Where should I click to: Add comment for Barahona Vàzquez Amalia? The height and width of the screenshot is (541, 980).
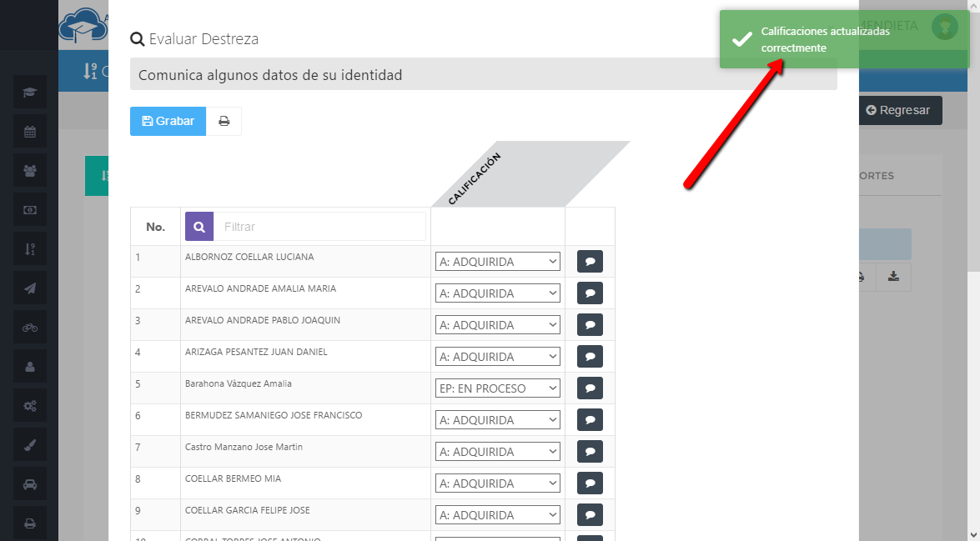(x=590, y=388)
